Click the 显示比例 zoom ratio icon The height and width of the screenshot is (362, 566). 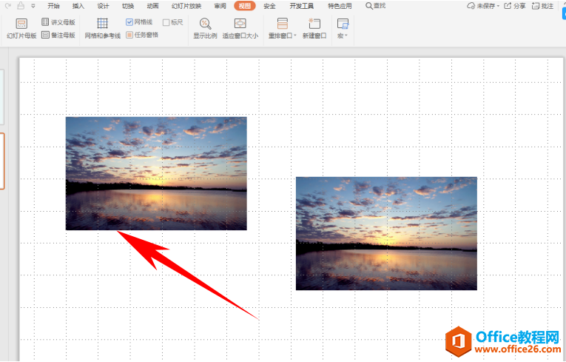click(x=205, y=28)
